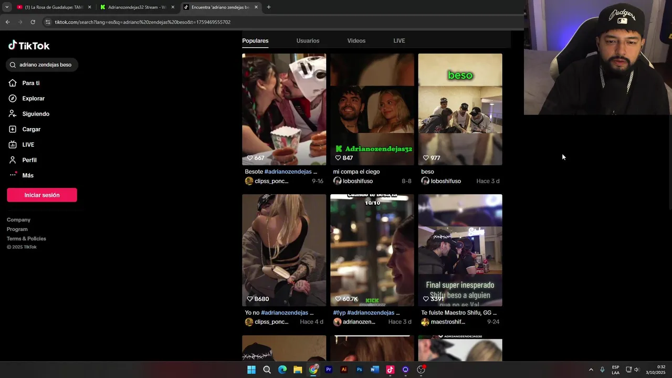
Task: Open the Siguiendo people icon
Action: [13, 114]
